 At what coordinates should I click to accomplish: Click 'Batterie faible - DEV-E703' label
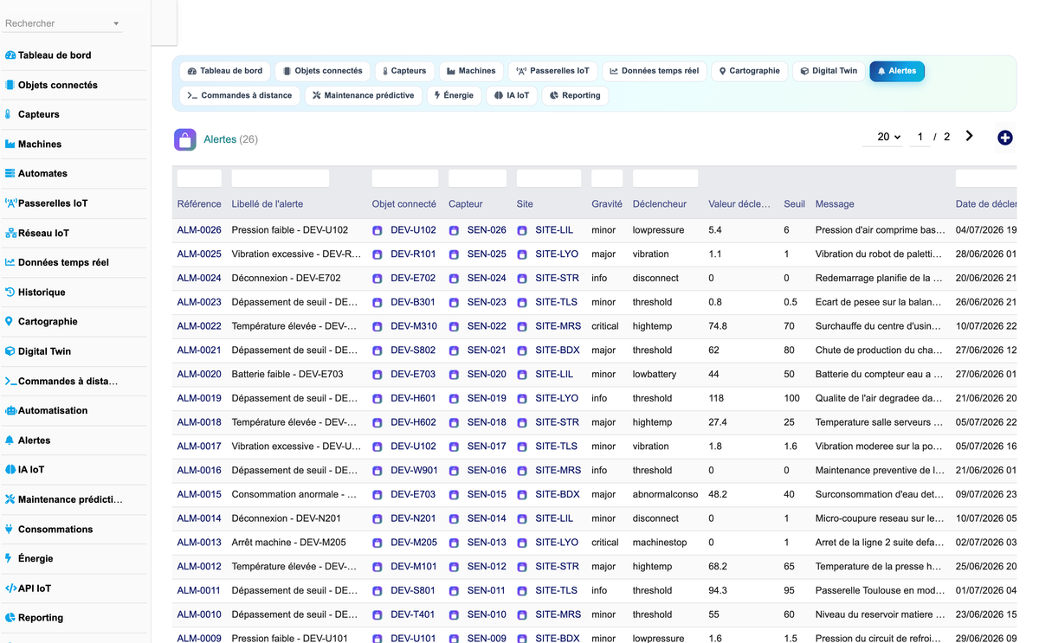(x=287, y=375)
